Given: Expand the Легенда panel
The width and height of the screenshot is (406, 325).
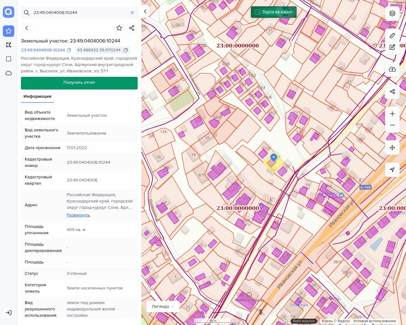Looking at the screenshot, I should pyautogui.click(x=163, y=306).
